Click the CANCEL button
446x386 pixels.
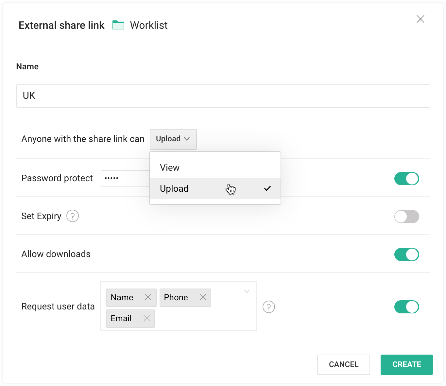(343, 364)
